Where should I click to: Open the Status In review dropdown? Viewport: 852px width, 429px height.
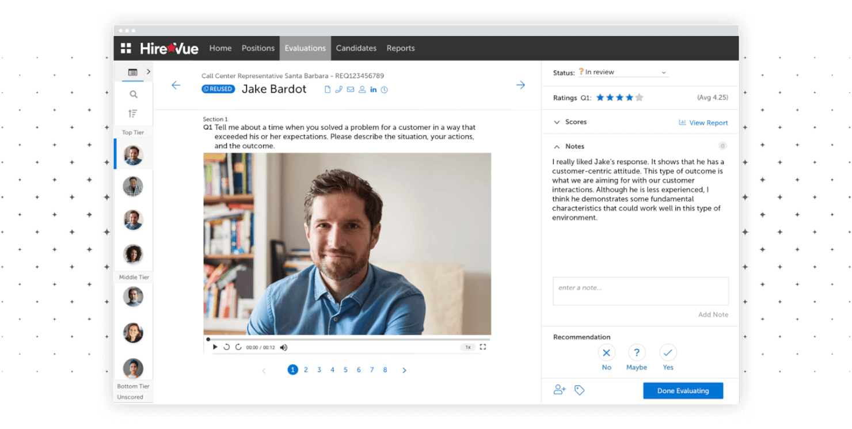(x=625, y=73)
